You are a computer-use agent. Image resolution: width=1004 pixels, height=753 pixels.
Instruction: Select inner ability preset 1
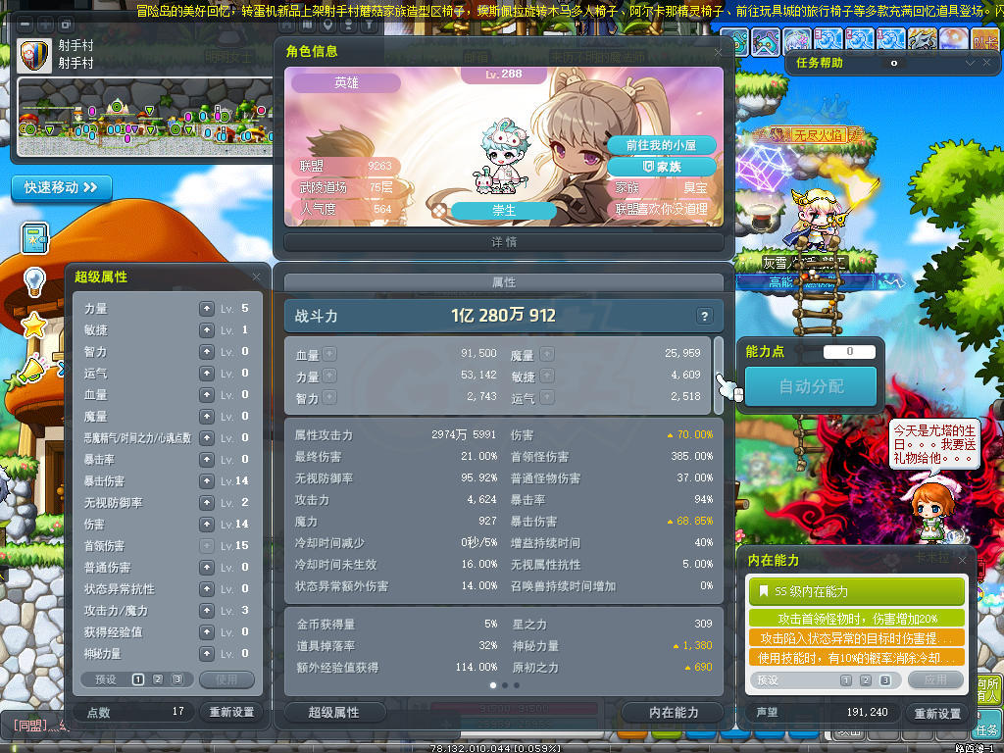pos(846,680)
